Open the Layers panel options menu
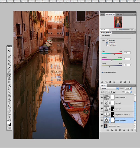 135,85
